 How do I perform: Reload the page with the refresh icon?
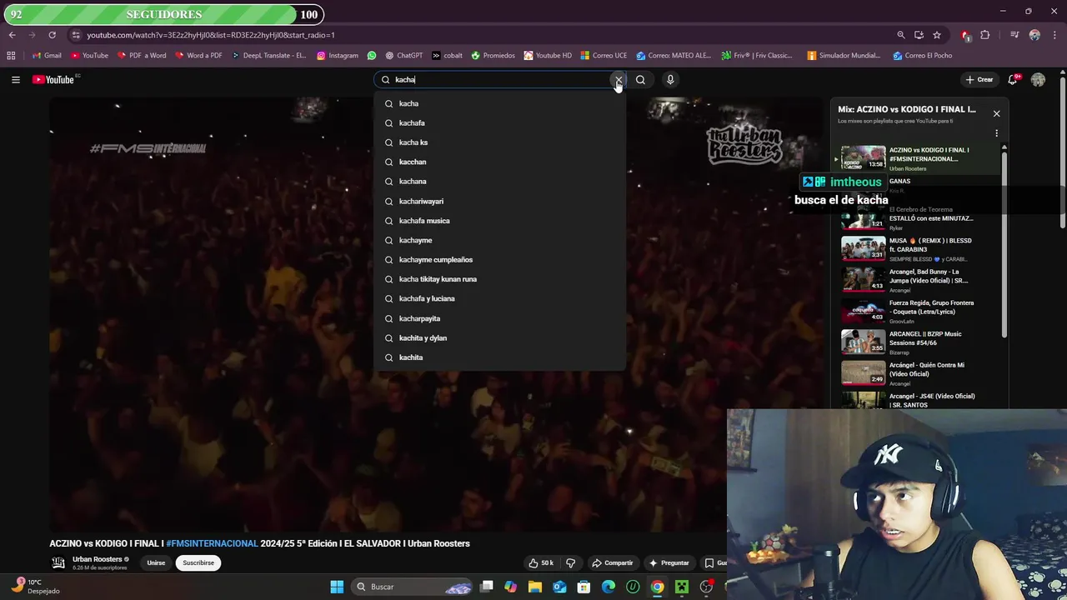click(52, 35)
